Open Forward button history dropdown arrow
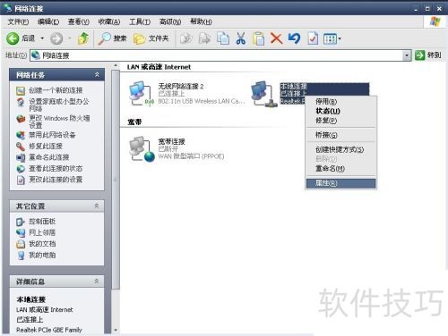The image size is (448, 336). pyautogui.click(x=70, y=38)
